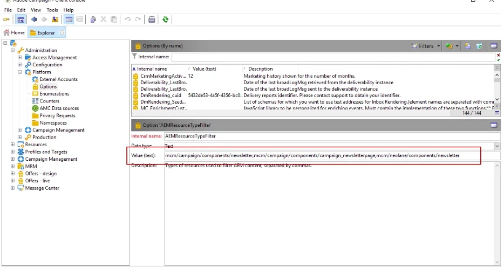Click the green refresh arrows icon
Viewport: 504px width, 267px height.
[166, 19]
